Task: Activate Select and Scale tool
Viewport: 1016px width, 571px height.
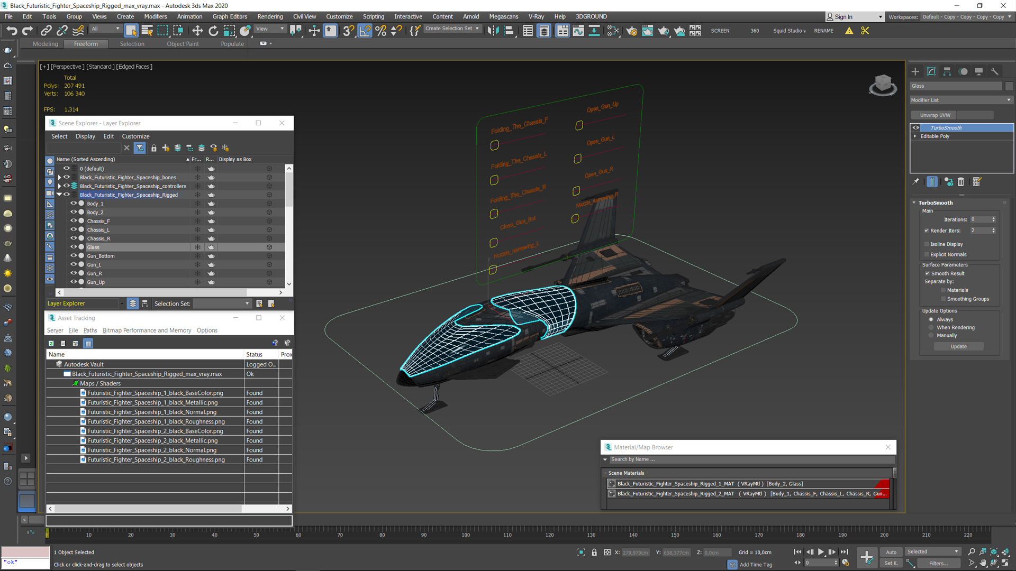Action: click(229, 31)
